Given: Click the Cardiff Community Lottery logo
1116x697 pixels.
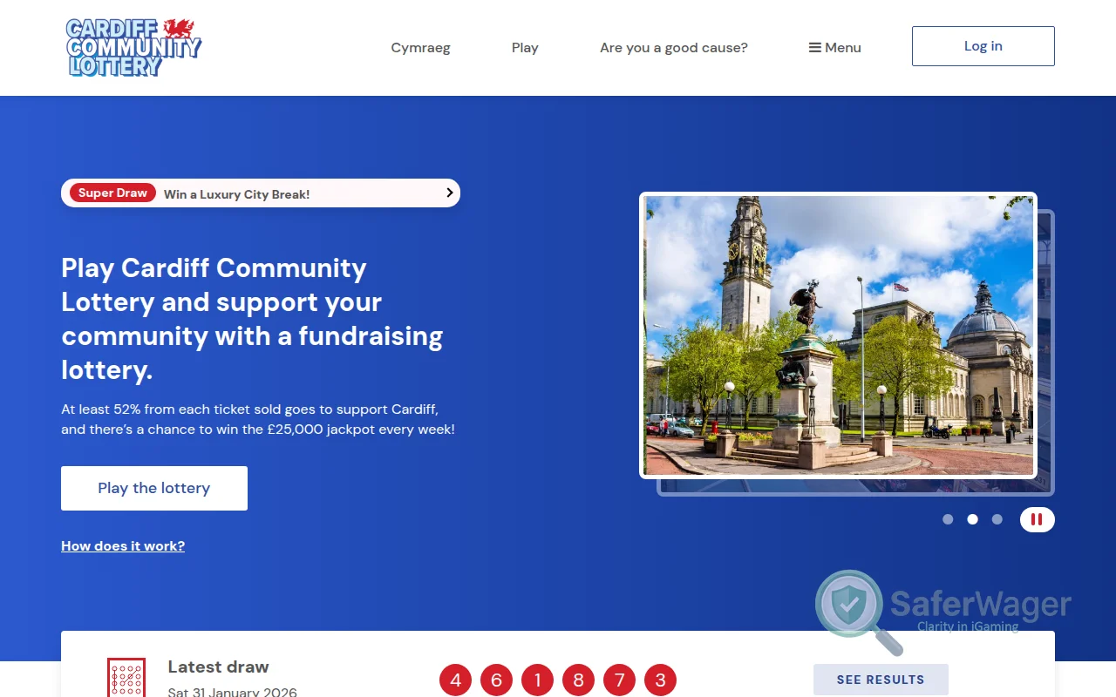Looking at the screenshot, I should click(133, 45).
